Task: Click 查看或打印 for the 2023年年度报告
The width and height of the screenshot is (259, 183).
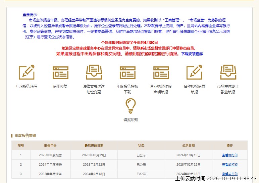Action: [x=229, y=174]
